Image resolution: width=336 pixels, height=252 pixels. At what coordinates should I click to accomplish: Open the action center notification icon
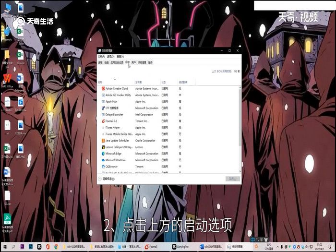tap(330, 247)
